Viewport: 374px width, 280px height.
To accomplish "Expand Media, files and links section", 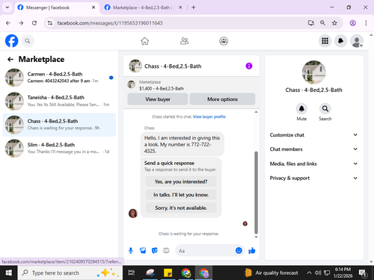I will (313, 164).
